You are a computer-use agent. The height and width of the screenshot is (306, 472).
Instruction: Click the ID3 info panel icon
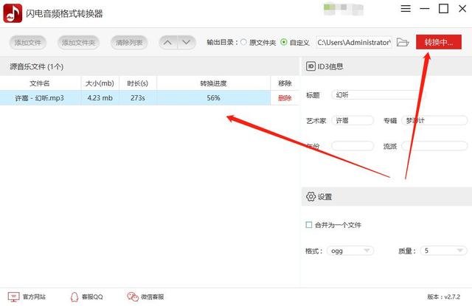[x=310, y=66]
